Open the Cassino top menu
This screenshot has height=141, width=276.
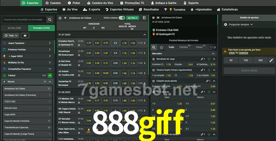click(53, 3)
